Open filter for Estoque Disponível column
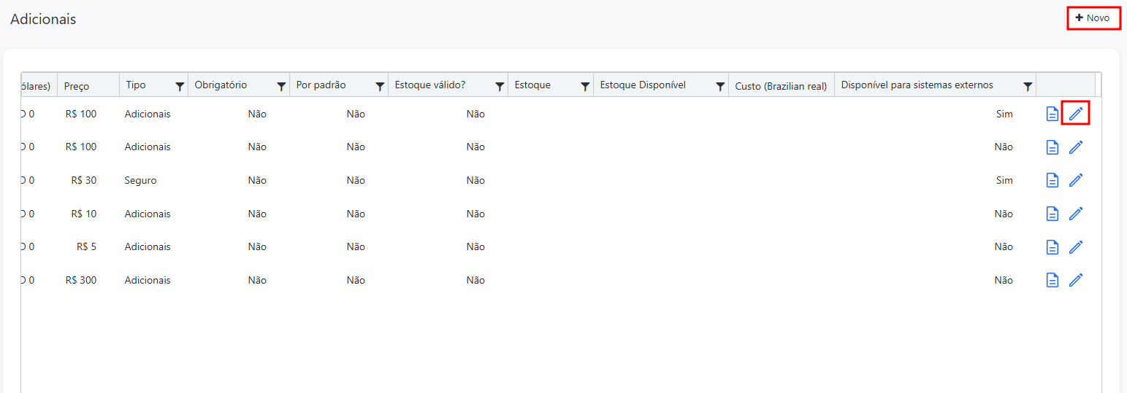Image resolution: width=1127 pixels, height=393 pixels. pyautogui.click(x=719, y=86)
